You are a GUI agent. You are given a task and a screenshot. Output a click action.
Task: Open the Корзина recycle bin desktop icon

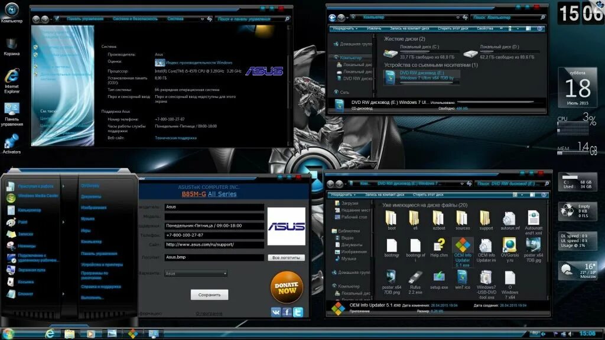pos(12,47)
